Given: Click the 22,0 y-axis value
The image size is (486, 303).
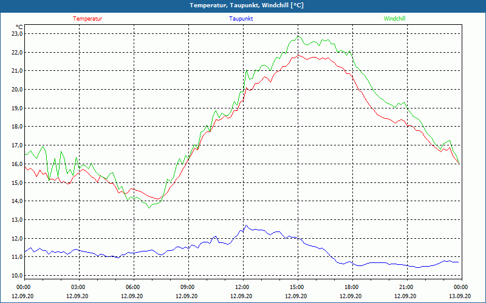Looking at the screenshot, I should tap(17, 52).
